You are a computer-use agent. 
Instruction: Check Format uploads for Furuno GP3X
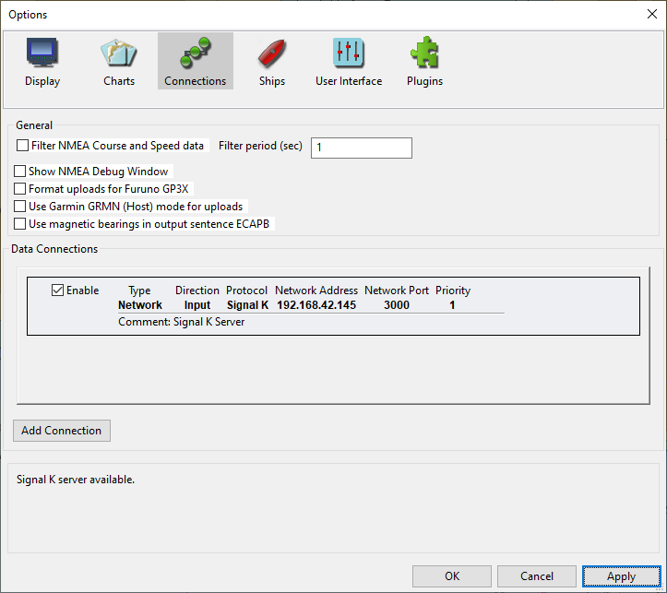click(21, 189)
